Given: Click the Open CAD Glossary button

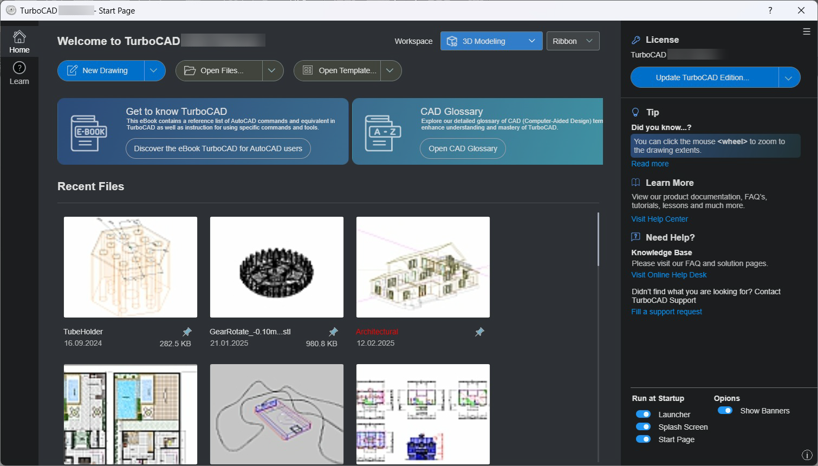Looking at the screenshot, I should point(463,148).
